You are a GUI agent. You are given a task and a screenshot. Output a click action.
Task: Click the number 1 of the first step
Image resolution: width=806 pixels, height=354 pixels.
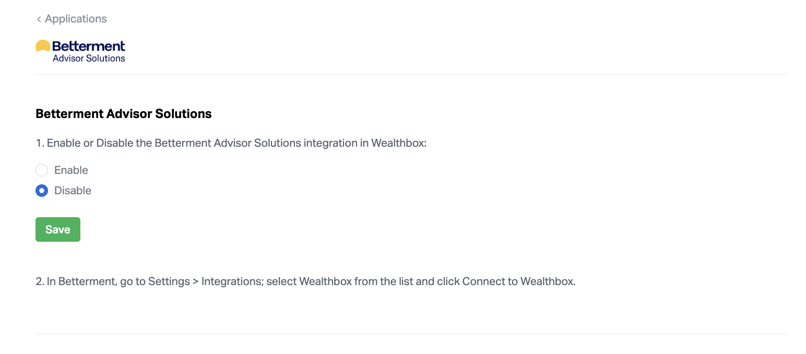click(x=39, y=143)
